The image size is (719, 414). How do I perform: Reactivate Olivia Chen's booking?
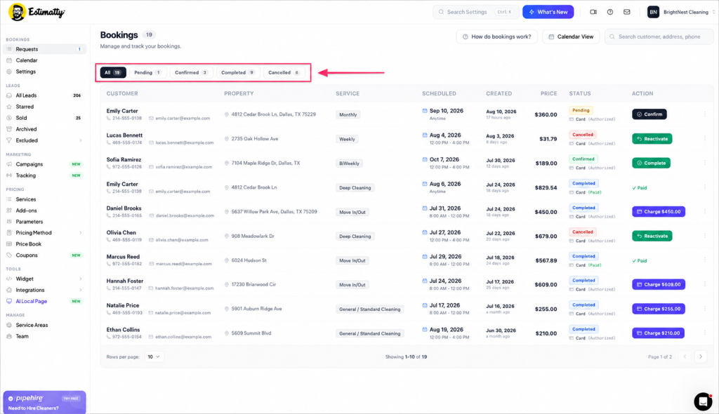652,236
